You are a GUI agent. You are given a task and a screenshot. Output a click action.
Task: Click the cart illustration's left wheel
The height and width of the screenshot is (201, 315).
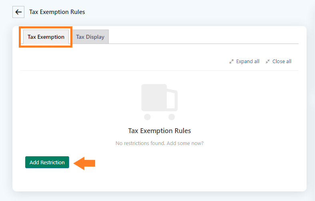coord(147,117)
